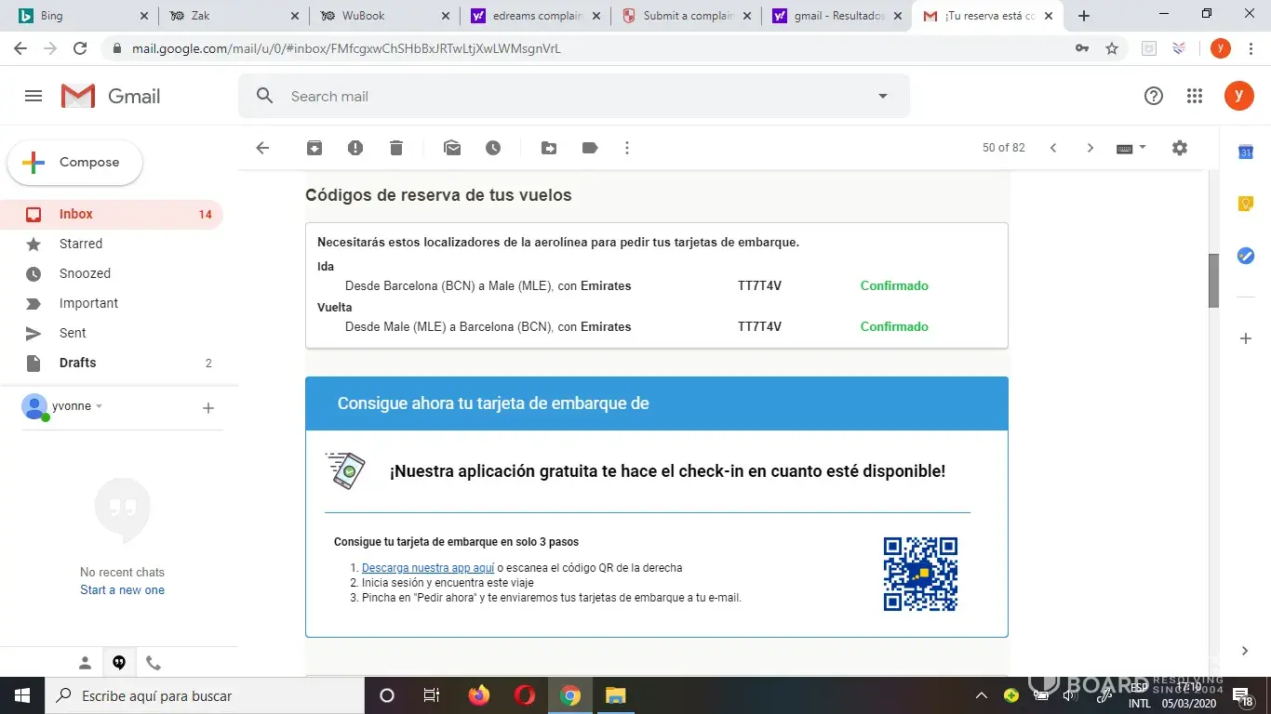This screenshot has width=1271, height=714.
Task: Open File Explorer from the taskbar
Action: click(616, 695)
